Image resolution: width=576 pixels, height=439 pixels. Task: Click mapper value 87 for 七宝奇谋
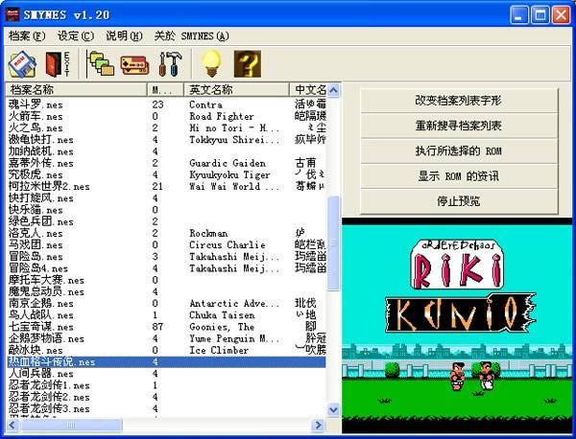pyautogui.click(x=157, y=327)
